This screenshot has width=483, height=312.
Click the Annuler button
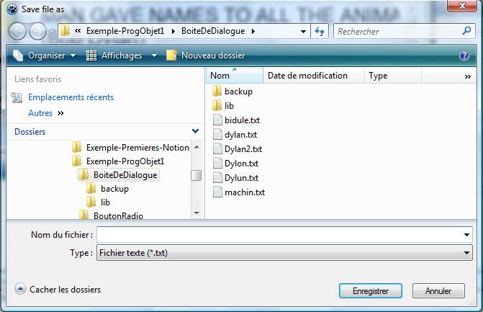pos(438,290)
